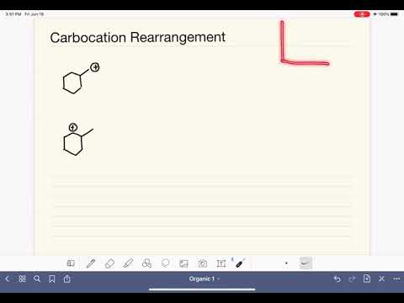Screen dimensions: 404x303
Task: Select the Pen tool
Action: pyautogui.click(x=91, y=263)
